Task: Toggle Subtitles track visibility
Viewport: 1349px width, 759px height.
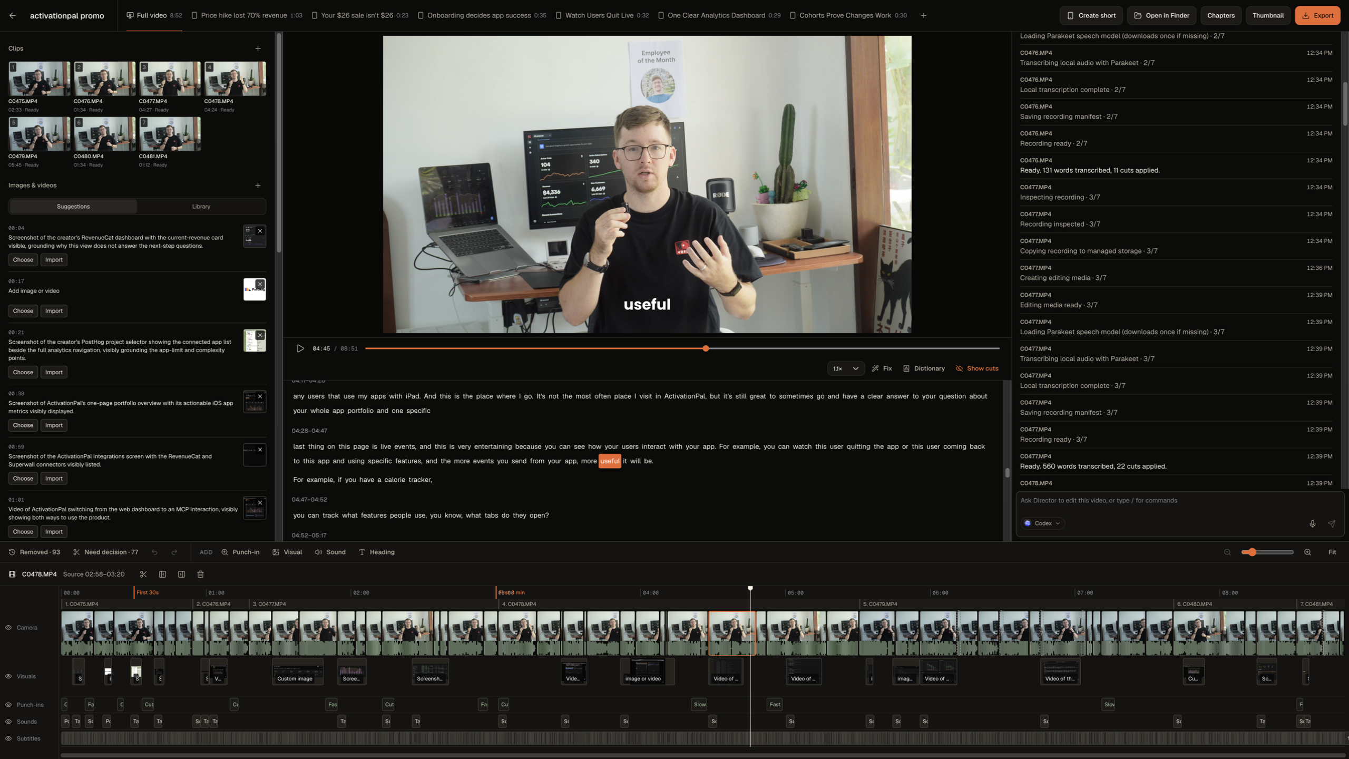Action: coord(8,738)
